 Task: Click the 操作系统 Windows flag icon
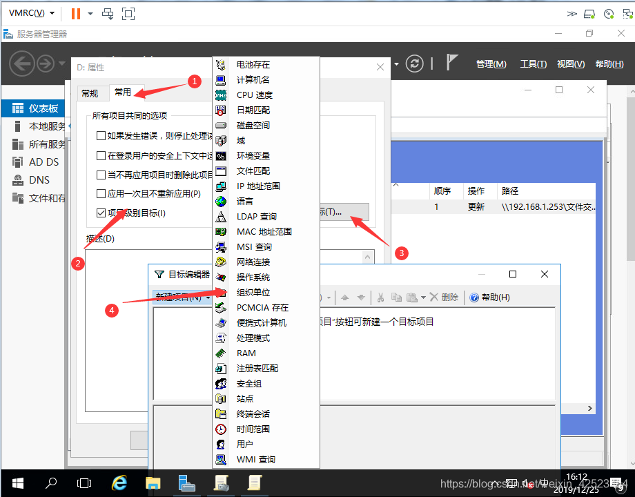click(x=221, y=277)
